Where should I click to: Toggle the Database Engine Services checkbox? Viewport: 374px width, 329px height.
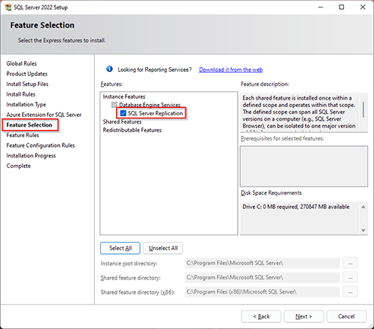pyautogui.click(x=114, y=105)
